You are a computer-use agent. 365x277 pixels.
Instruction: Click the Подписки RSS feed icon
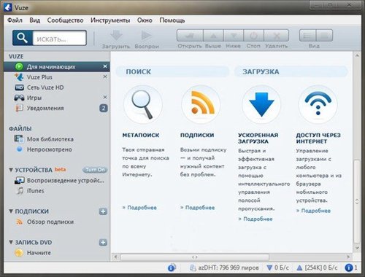(201, 105)
